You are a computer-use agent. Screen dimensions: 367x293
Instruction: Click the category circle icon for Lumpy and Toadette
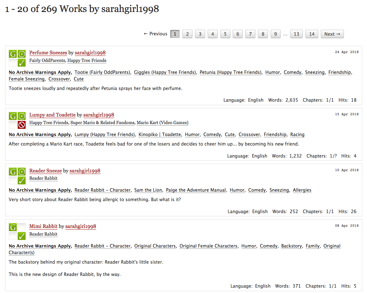[x=22, y=116]
